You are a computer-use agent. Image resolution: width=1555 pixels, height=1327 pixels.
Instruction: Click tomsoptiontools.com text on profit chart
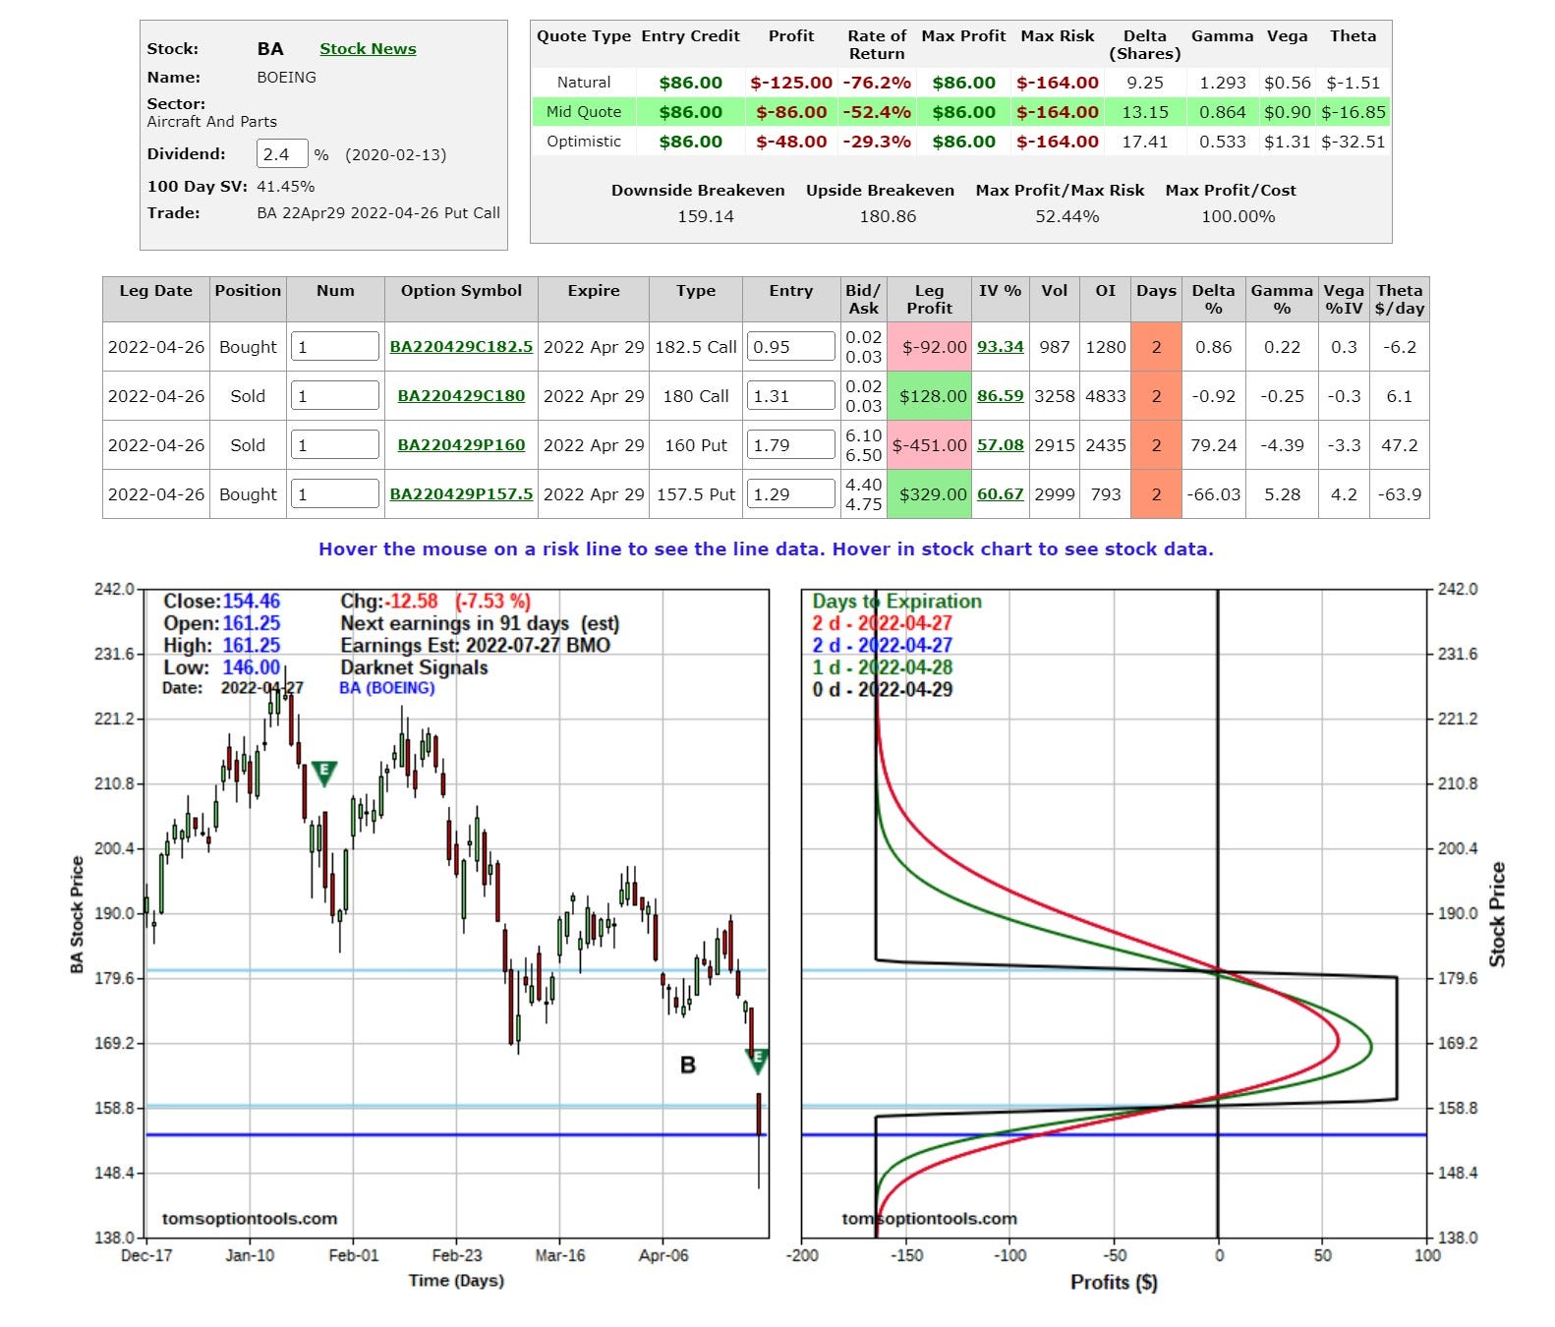tap(929, 1219)
